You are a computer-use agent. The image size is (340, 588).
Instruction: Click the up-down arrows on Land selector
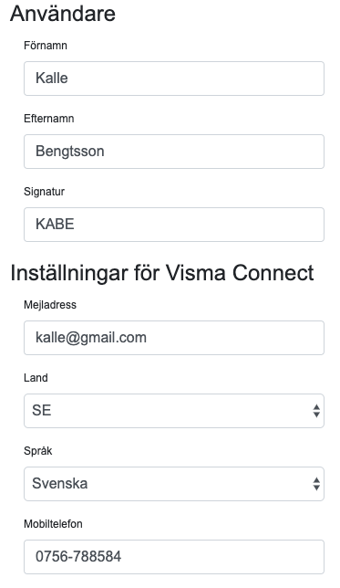click(316, 411)
